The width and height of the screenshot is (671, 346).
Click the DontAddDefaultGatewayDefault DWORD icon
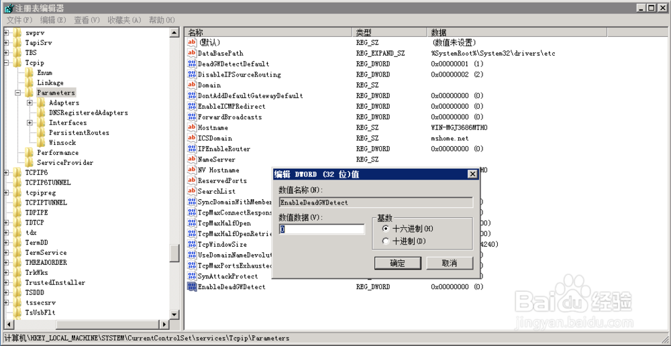192,95
